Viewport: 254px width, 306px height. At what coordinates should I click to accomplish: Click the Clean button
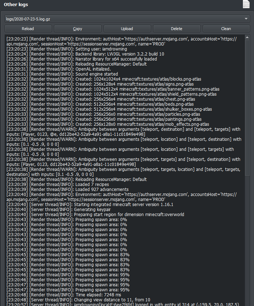pyautogui.click(x=226, y=28)
